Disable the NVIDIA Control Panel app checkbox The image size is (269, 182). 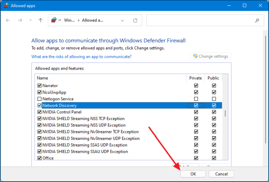(x=39, y=112)
